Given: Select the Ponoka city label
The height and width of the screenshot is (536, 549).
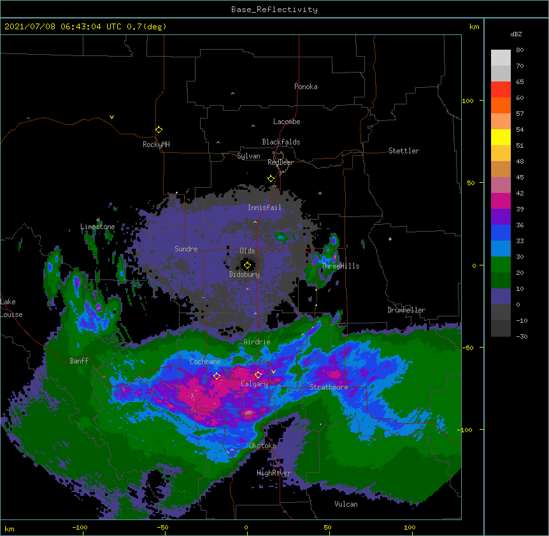Looking at the screenshot, I should click(x=306, y=87).
